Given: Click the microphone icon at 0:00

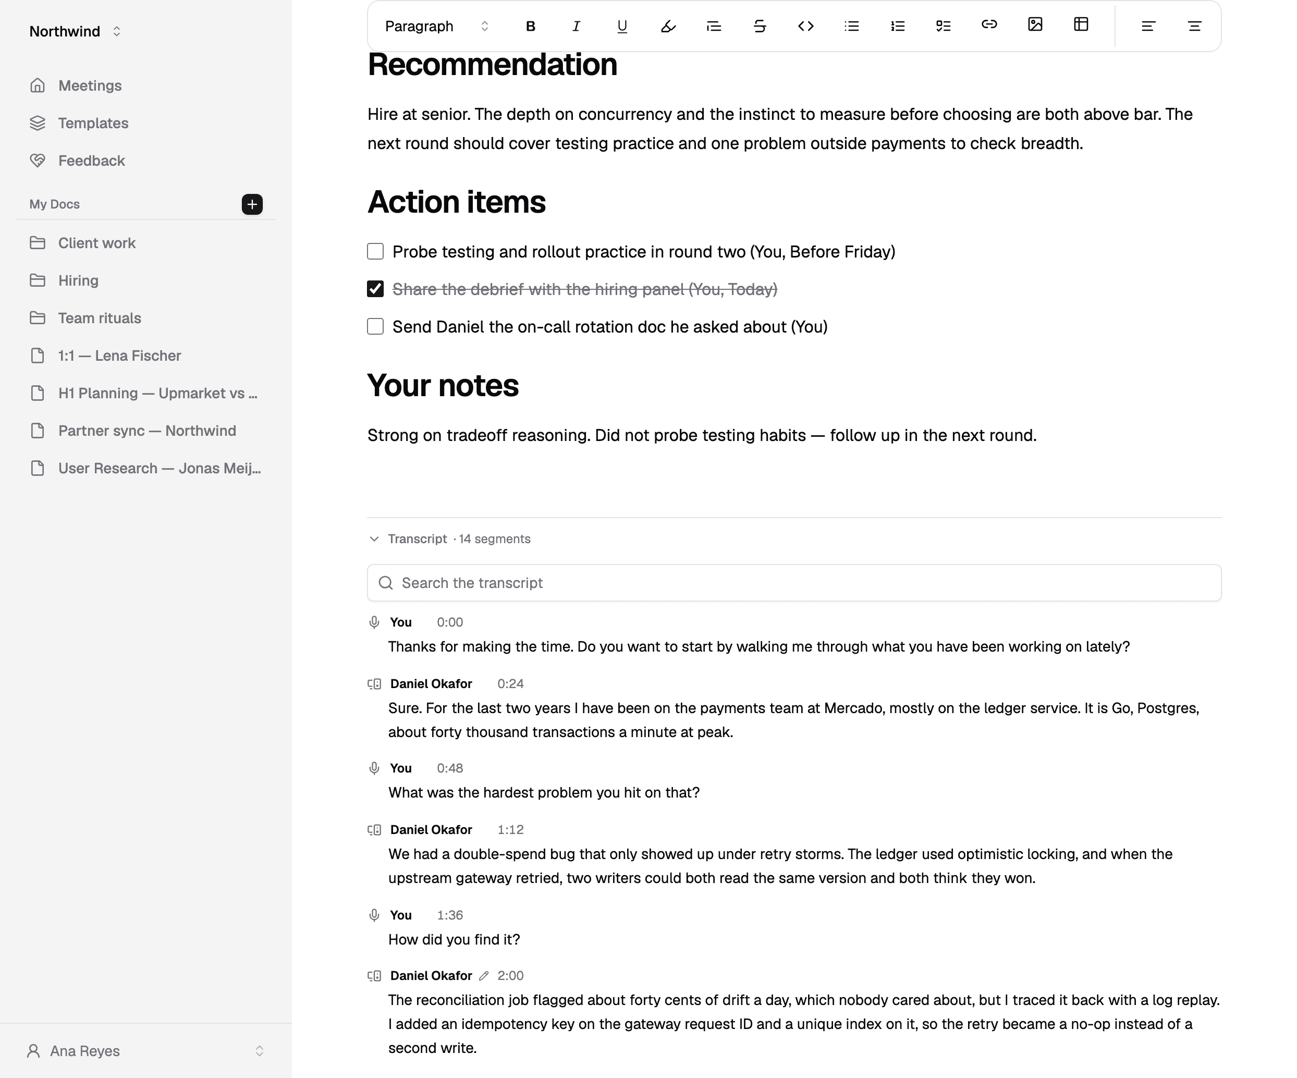Looking at the screenshot, I should [374, 622].
